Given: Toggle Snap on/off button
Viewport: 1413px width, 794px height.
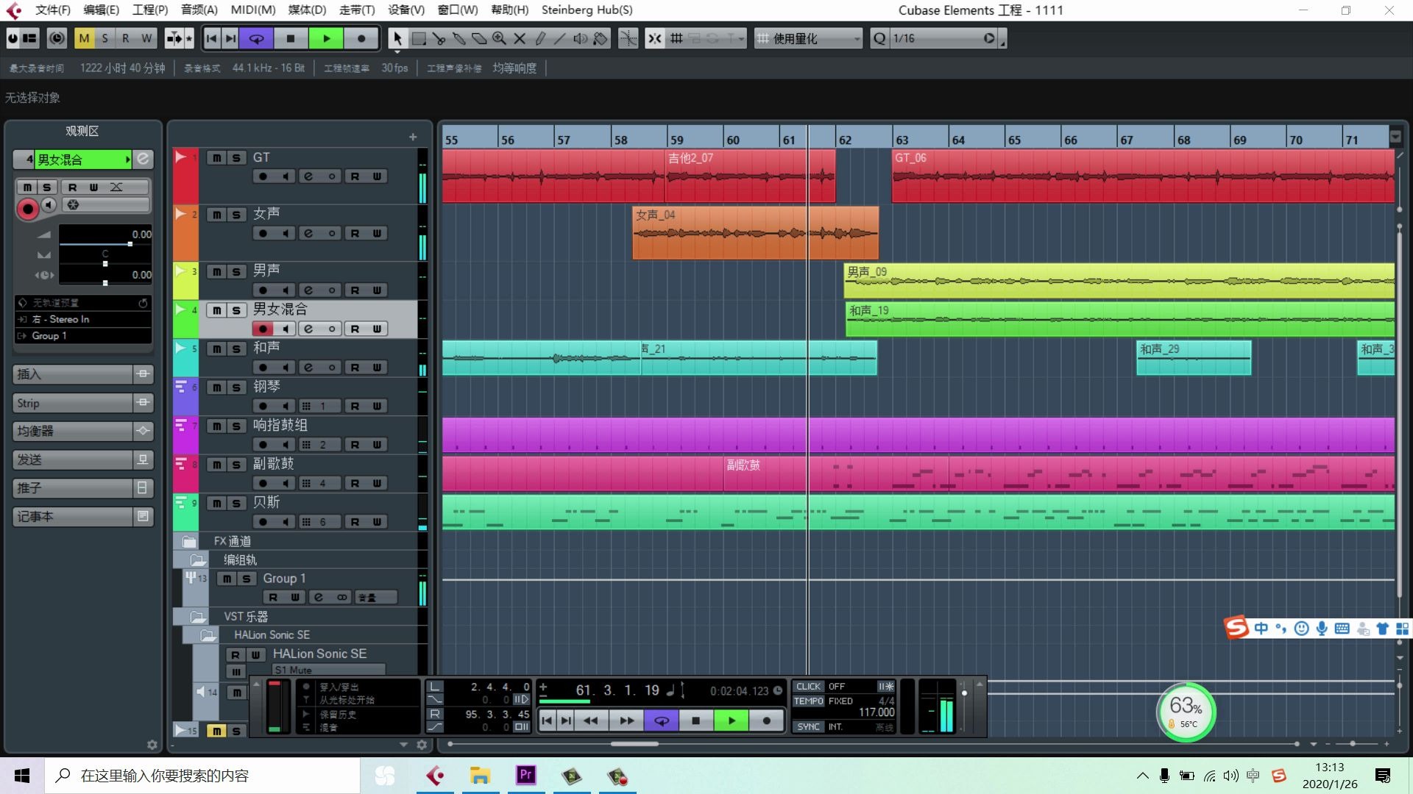Looking at the screenshot, I should click(x=654, y=38).
